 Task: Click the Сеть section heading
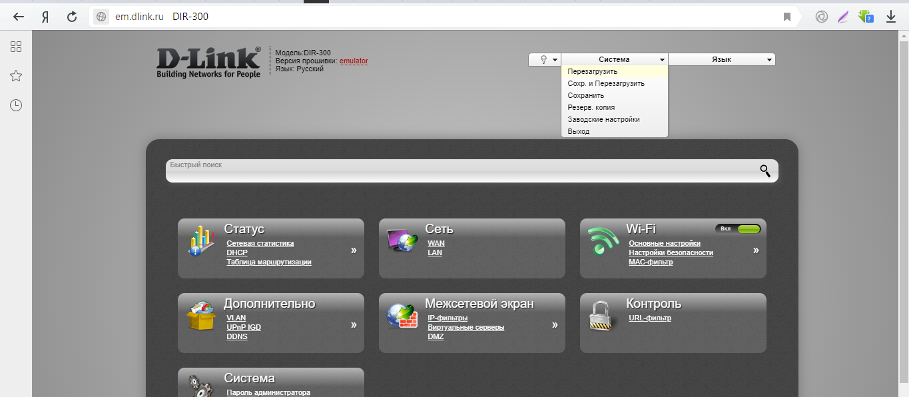click(x=439, y=229)
